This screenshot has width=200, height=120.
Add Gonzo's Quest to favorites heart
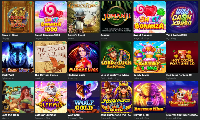pyautogui.click(x=96, y=4)
